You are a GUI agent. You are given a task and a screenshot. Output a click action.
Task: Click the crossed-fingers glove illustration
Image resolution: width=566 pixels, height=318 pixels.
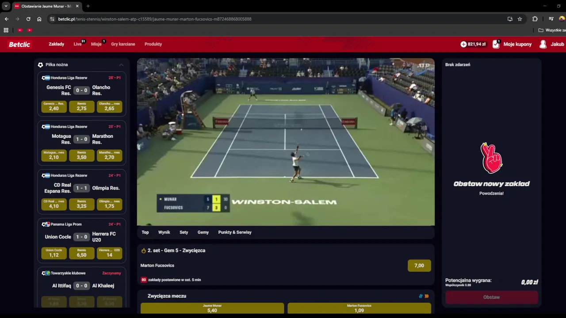pyautogui.click(x=491, y=158)
